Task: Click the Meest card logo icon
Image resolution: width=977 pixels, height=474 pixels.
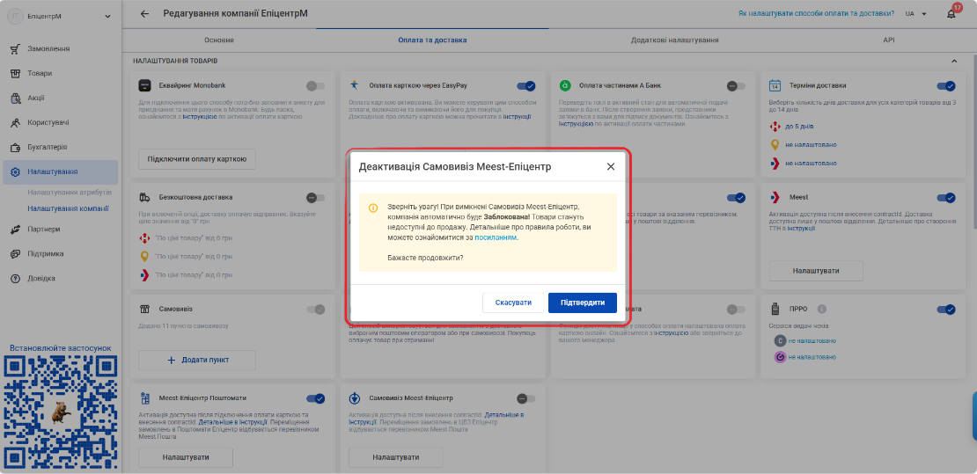Action: click(775, 198)
